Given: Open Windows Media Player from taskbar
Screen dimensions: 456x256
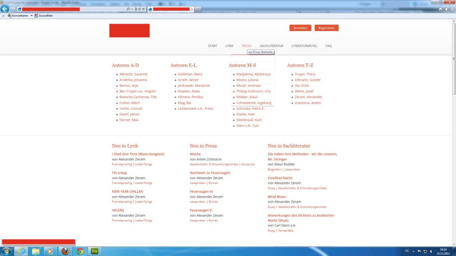Looking at the screenshot, I should [x=50, y=251].
